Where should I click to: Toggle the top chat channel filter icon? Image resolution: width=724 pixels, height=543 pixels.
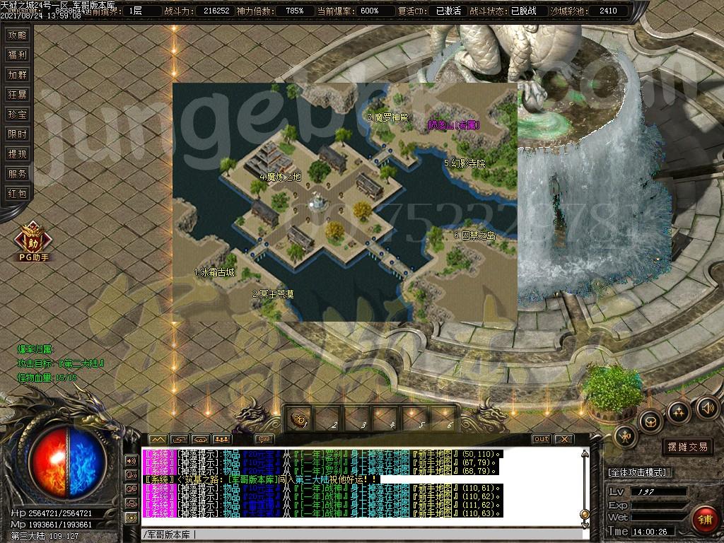[132, 460]
